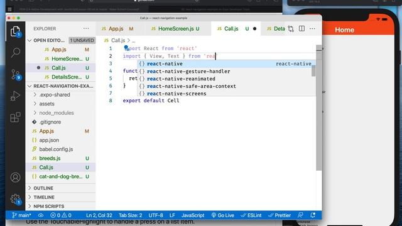Open the Accounts menu icon
The width and height of the screenshot is (402, 226).
coord(15,177)
